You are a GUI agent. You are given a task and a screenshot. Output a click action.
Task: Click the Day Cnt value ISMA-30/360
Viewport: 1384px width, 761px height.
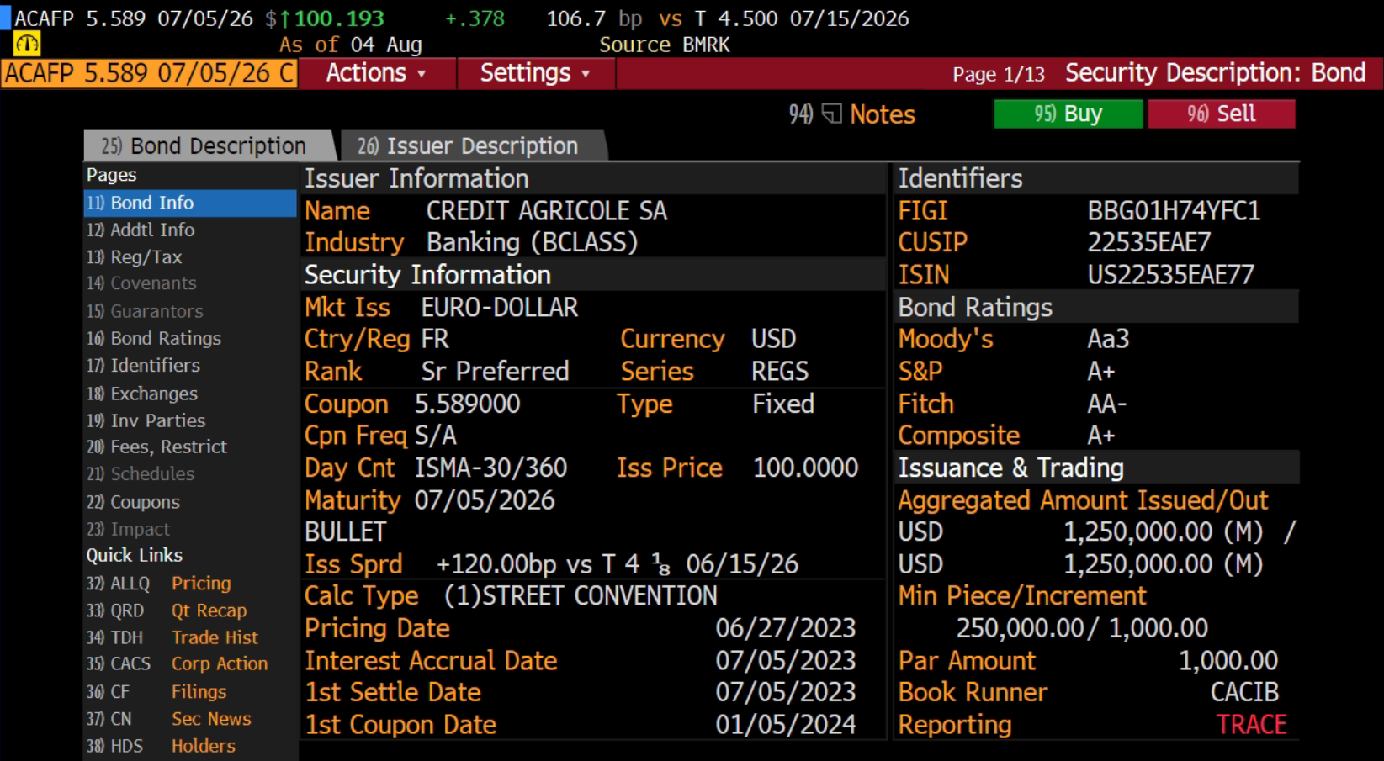490,468
